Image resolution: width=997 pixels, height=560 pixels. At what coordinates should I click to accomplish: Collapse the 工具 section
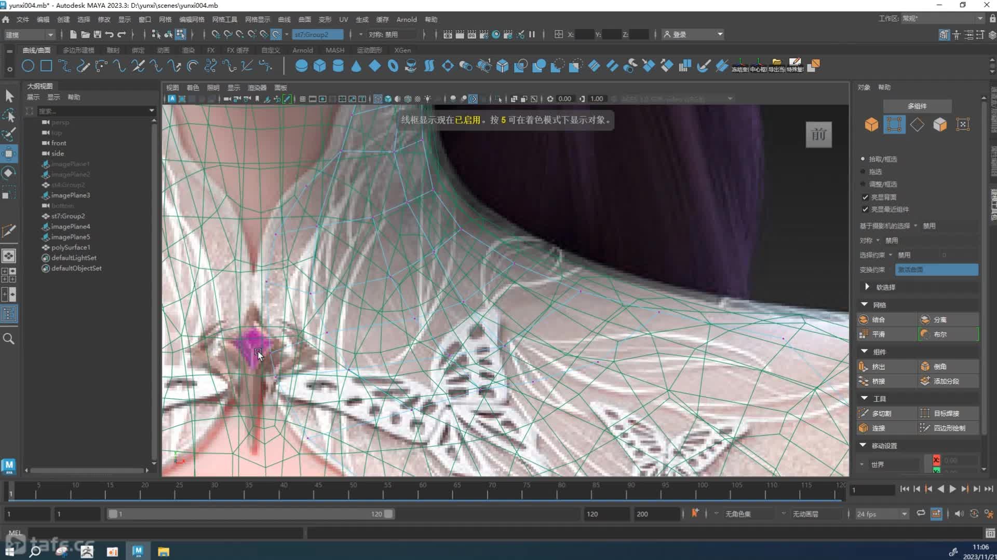coord(864,398)
